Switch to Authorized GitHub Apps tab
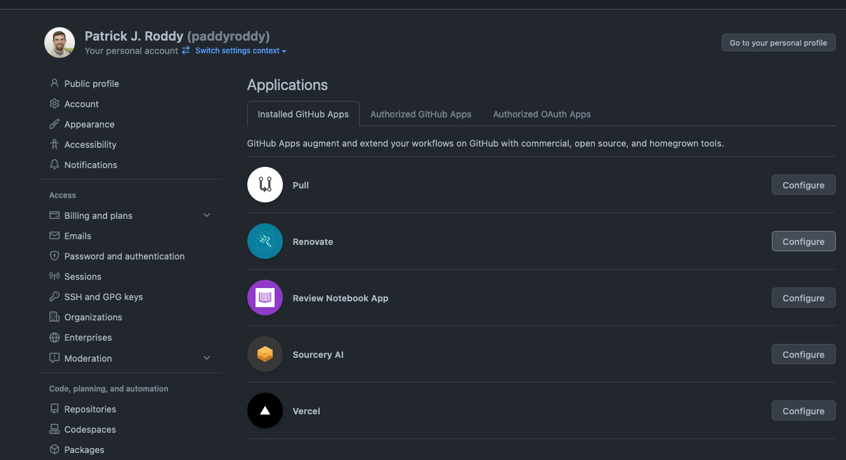Viewport: 846px width, 460px height. click(x=420, y=114)
